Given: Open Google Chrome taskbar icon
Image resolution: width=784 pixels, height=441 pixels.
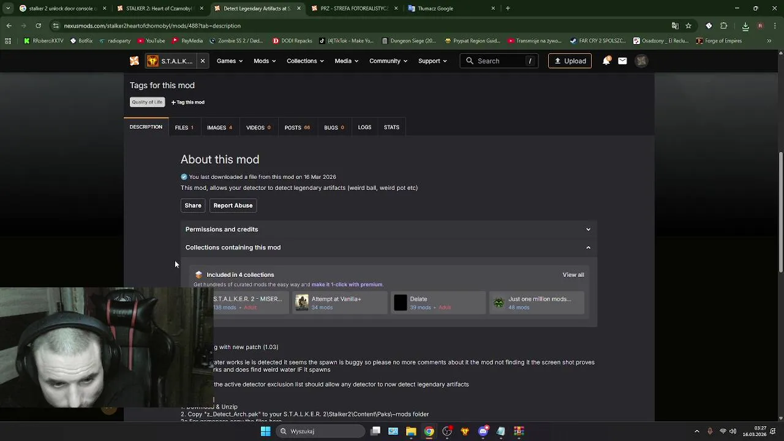Looking at the screenshot, I should (x=429, y=431).
